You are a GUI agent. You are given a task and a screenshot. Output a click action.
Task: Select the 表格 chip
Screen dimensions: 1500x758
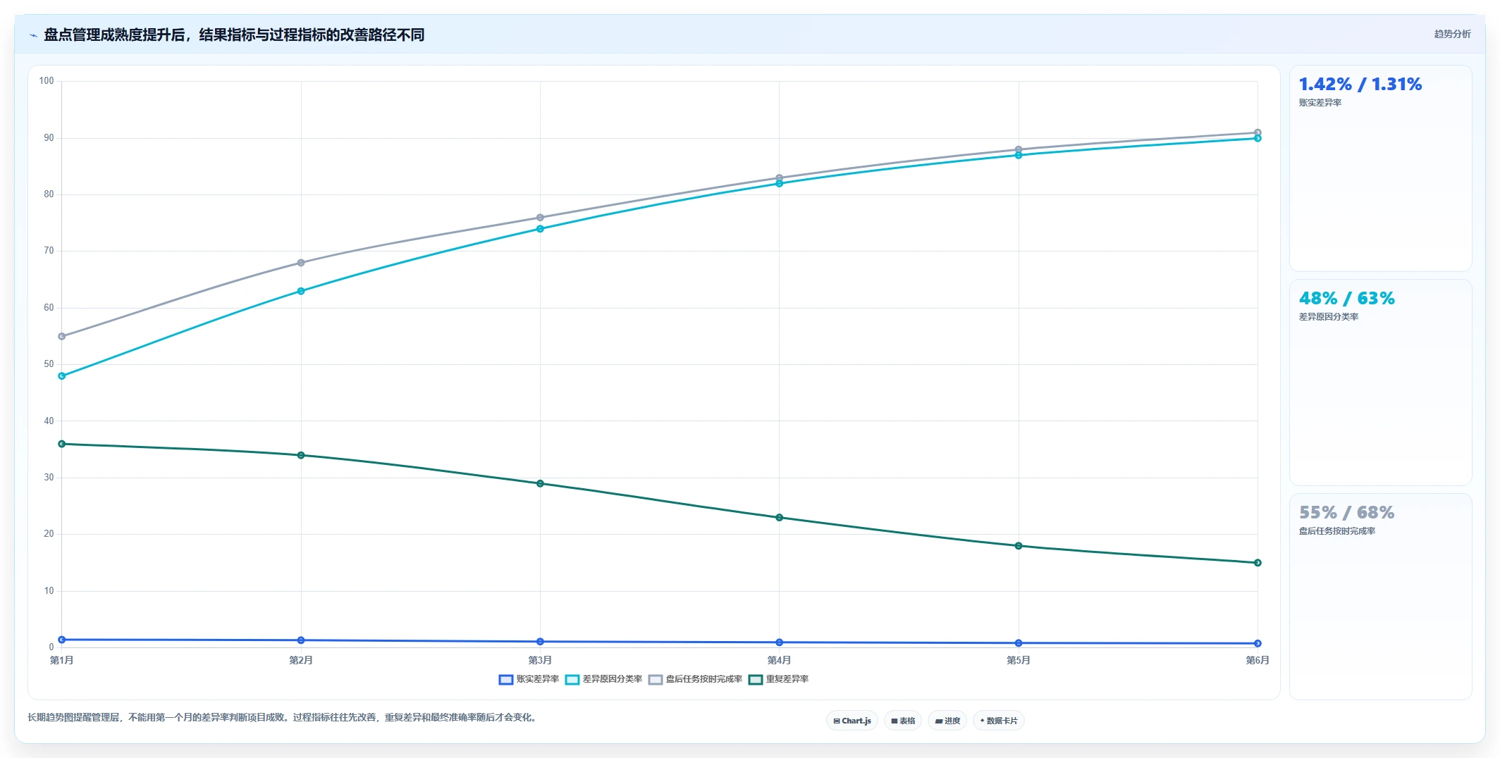click(x=903, y=721)
